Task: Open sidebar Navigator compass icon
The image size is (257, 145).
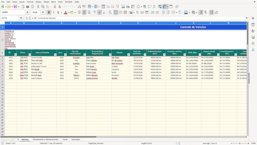Action: 253,43
